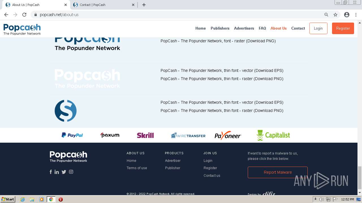Reload the page
Image resolution: width=362 pixels, height=203 pixels.
pyautogui.click(x=24, y=15)
